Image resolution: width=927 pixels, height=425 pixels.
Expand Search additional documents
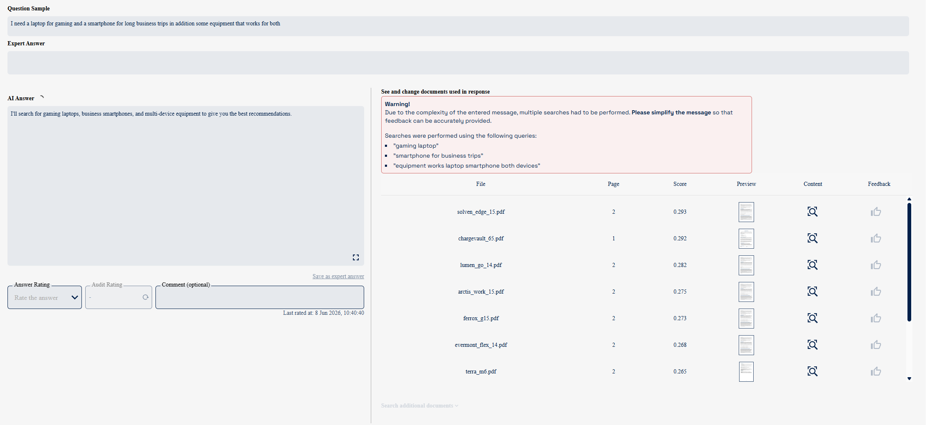(419, 405)
